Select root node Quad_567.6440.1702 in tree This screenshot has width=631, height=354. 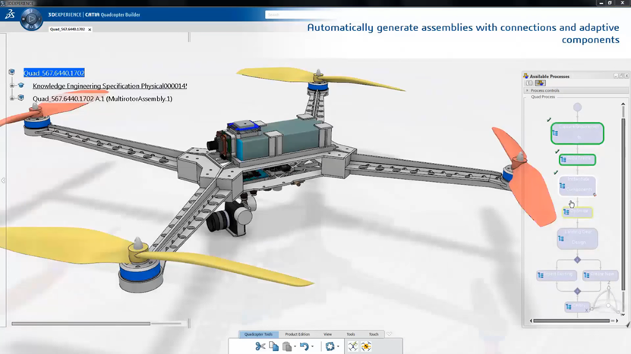(x=54, y=73)
